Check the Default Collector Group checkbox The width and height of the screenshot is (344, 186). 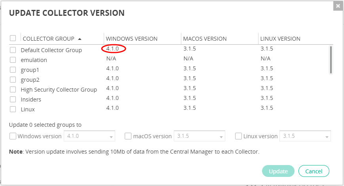13,50
